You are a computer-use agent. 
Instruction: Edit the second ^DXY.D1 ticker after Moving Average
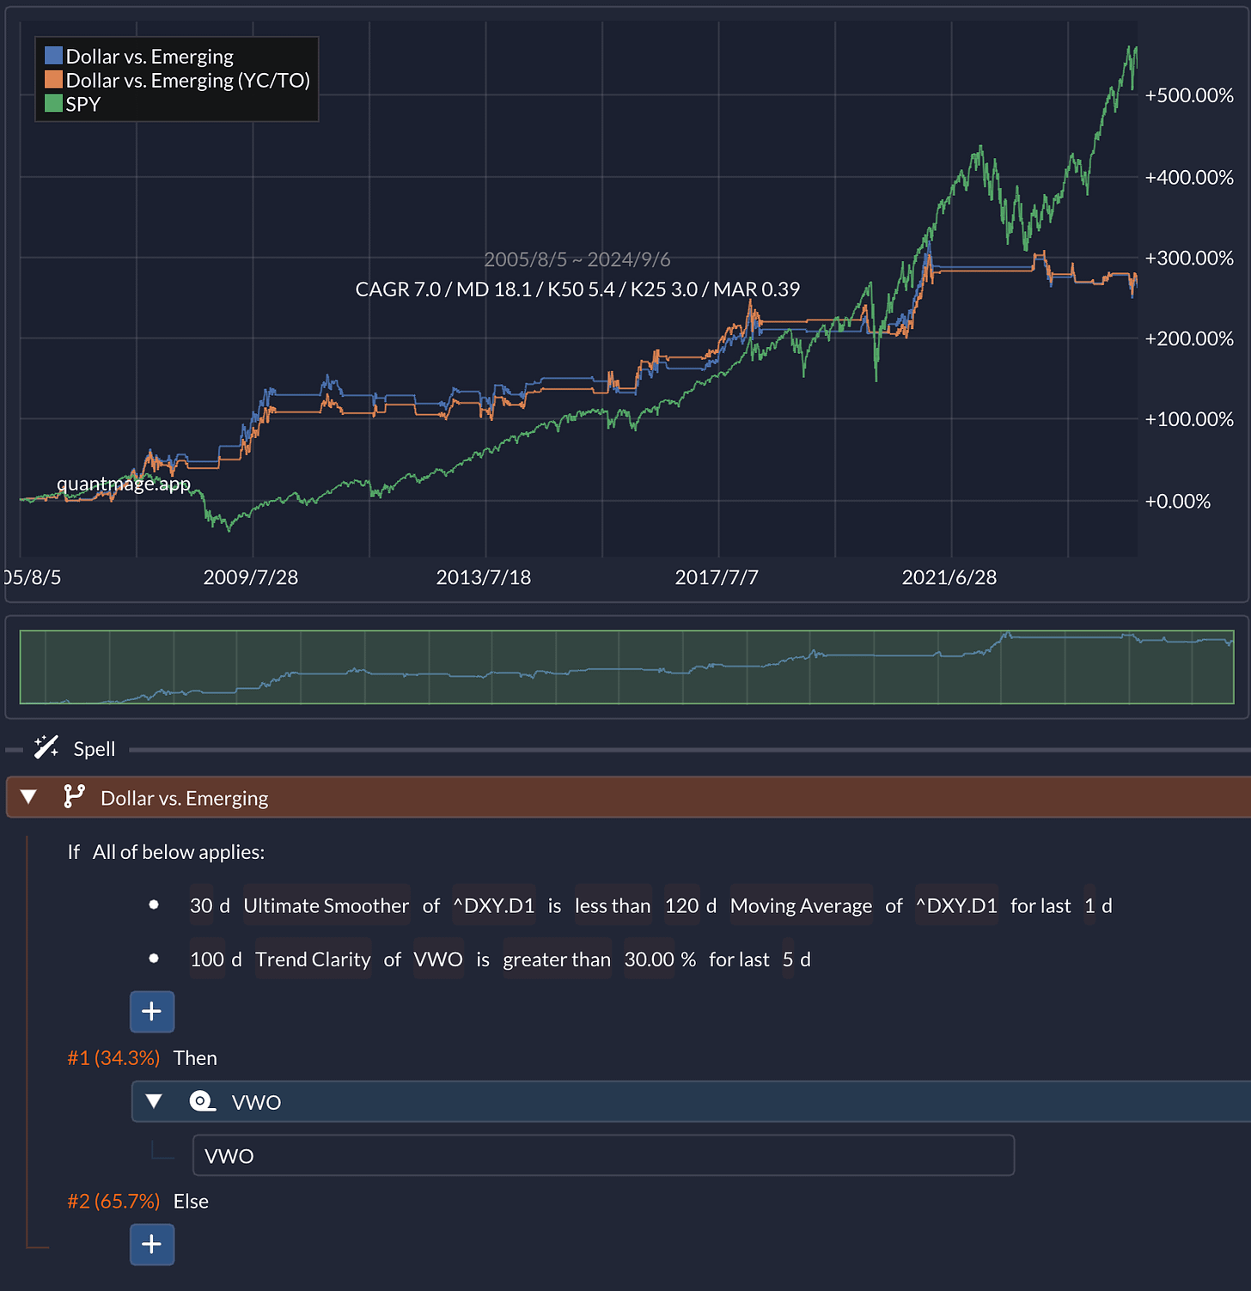click(x=956, y=905)
